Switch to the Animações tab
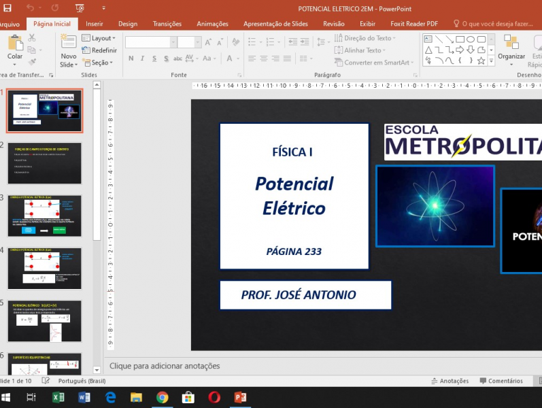Screen dimensions: 542x408 [x=212, y=23]
